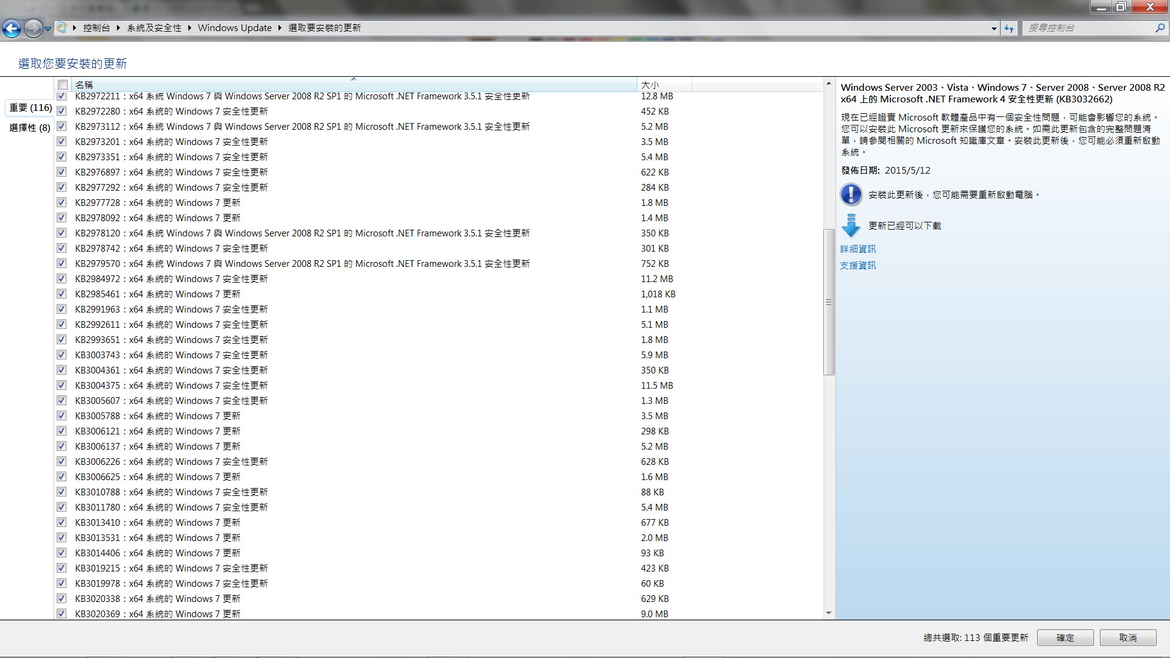Select the KB2979570 update row
This screenshot has width=1170, height=658.
439,264
